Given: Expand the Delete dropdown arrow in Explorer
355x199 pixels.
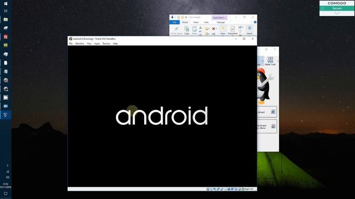Looking at the screenshot, I should click(x=216, y=29).
